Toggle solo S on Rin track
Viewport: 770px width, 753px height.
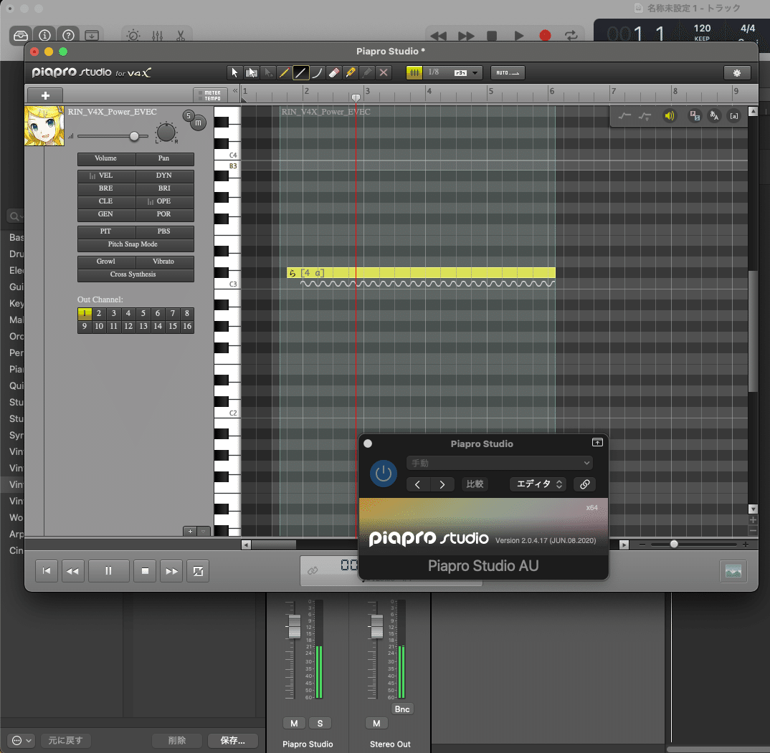188,116
